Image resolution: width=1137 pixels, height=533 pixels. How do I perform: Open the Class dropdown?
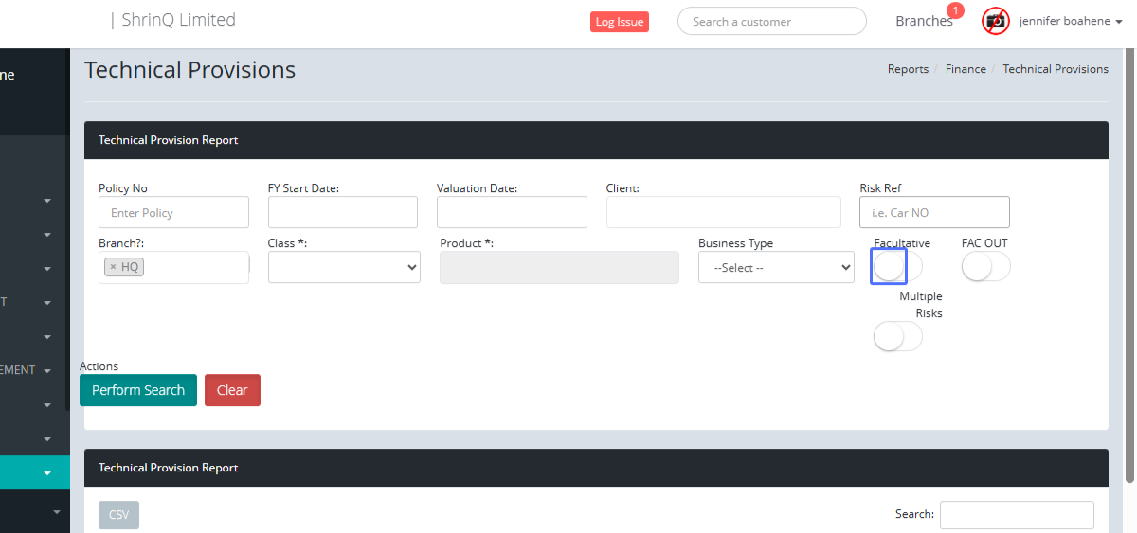[x=344, y=267]
